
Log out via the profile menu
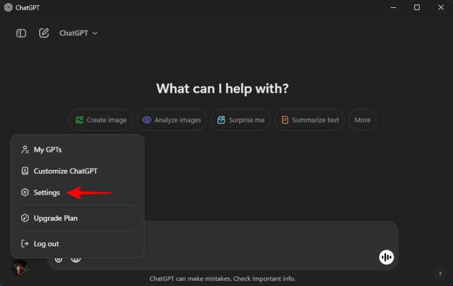pyautogui.click(x=78, y=244)
